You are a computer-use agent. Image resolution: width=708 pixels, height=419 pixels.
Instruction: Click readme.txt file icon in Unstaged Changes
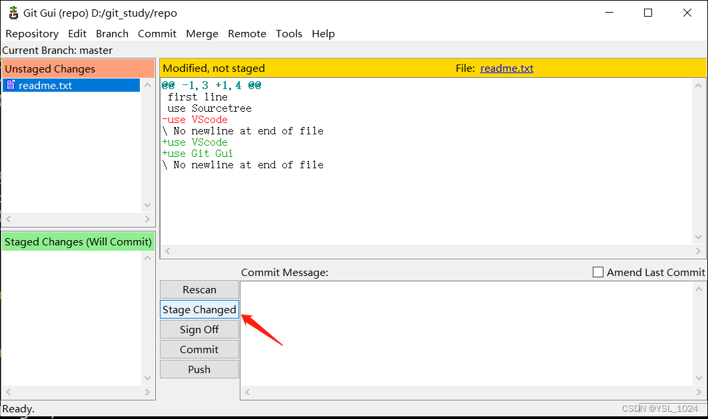11,84
